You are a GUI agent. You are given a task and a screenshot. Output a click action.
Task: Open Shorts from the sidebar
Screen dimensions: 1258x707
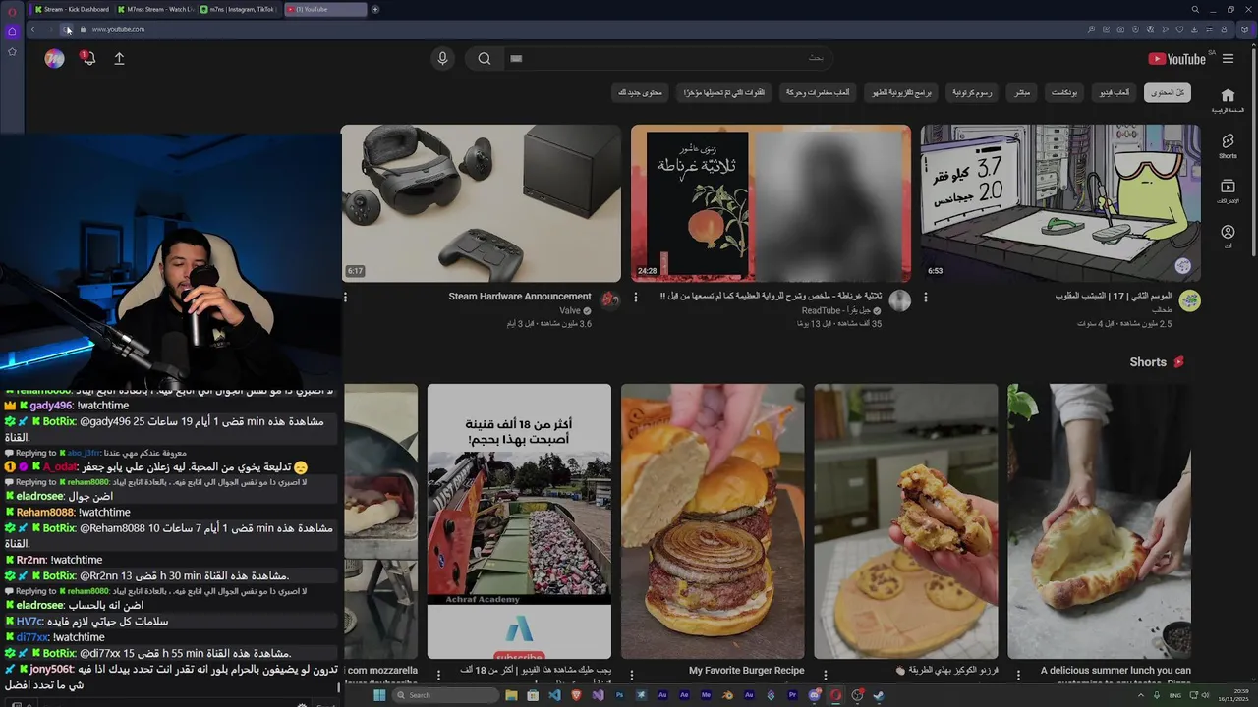tap(1228, 146)
